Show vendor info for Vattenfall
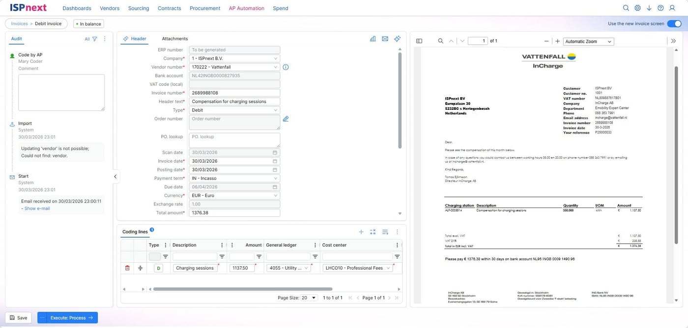Viewport: 688px width, 328px height. 286,67
